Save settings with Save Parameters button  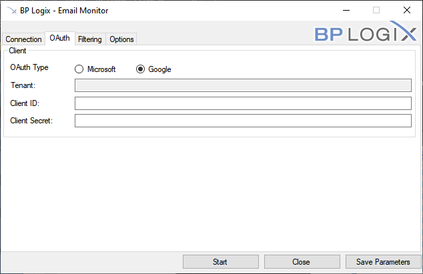[382, 262]
